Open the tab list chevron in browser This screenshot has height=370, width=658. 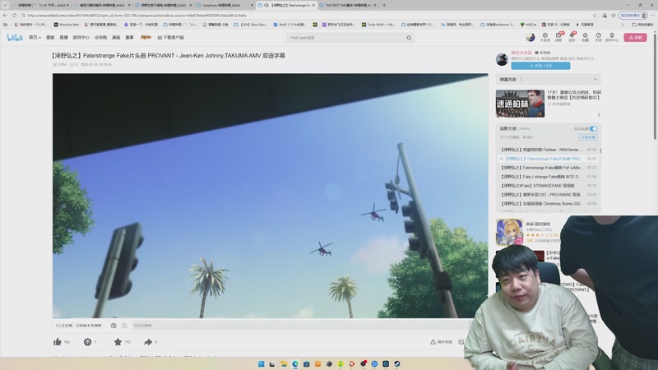(5, 5)
